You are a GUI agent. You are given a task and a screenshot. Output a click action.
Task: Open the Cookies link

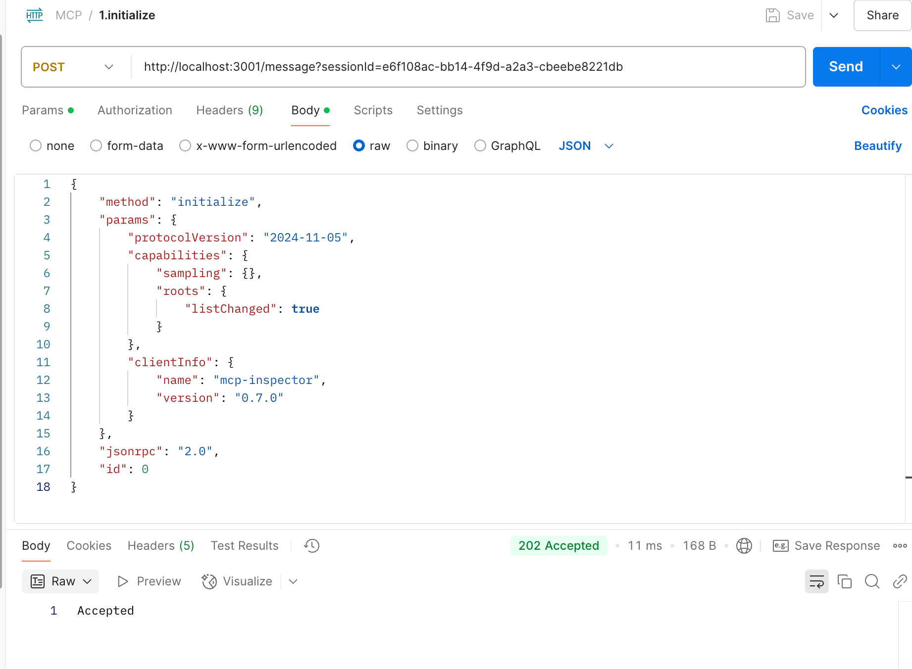pyautogui.click(x=884, y=110)
